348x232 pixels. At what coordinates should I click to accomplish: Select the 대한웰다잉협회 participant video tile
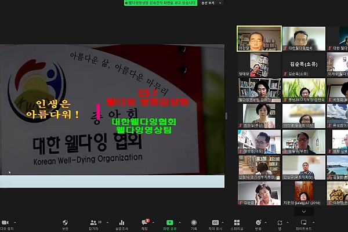[x=304, y=39]
